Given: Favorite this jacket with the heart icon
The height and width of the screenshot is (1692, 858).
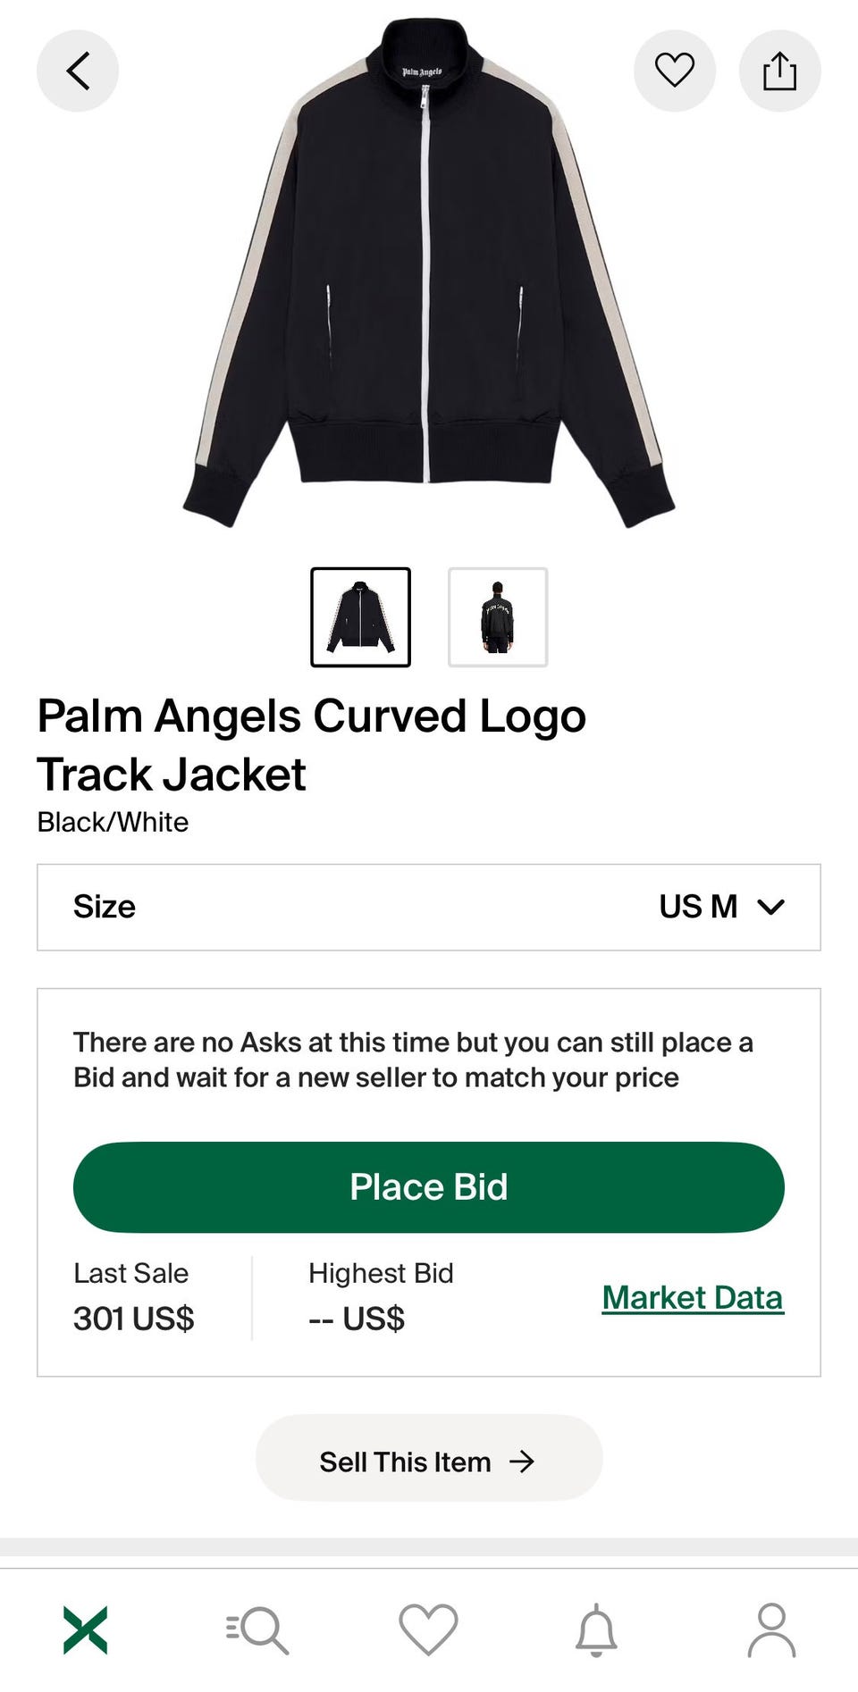Looking at the screenshot, I should [674, 71].
